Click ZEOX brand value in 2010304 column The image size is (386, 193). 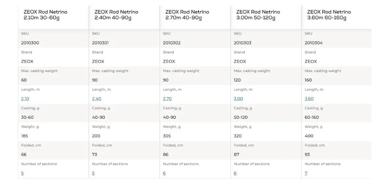(311, 62)
